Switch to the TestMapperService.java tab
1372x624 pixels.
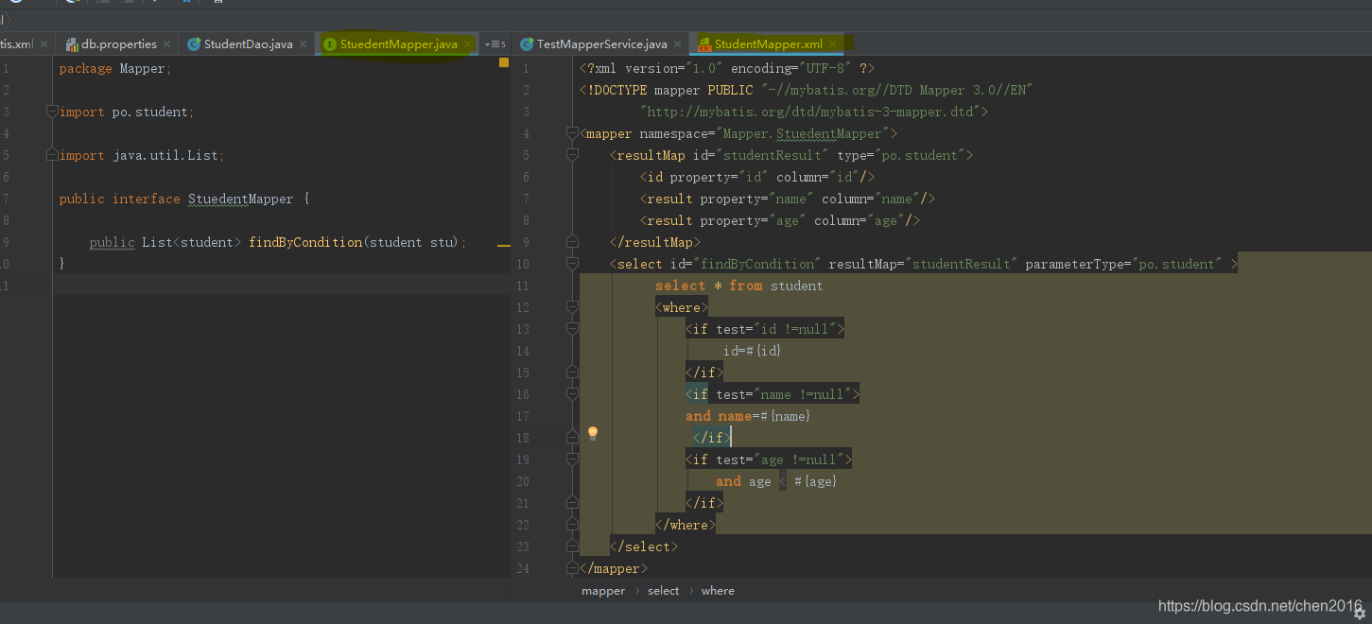click(x=601, y=44)
